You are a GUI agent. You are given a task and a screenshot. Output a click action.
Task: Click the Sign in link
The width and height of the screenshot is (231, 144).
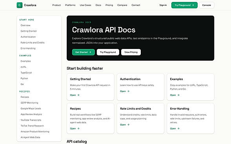coord(163,5)
